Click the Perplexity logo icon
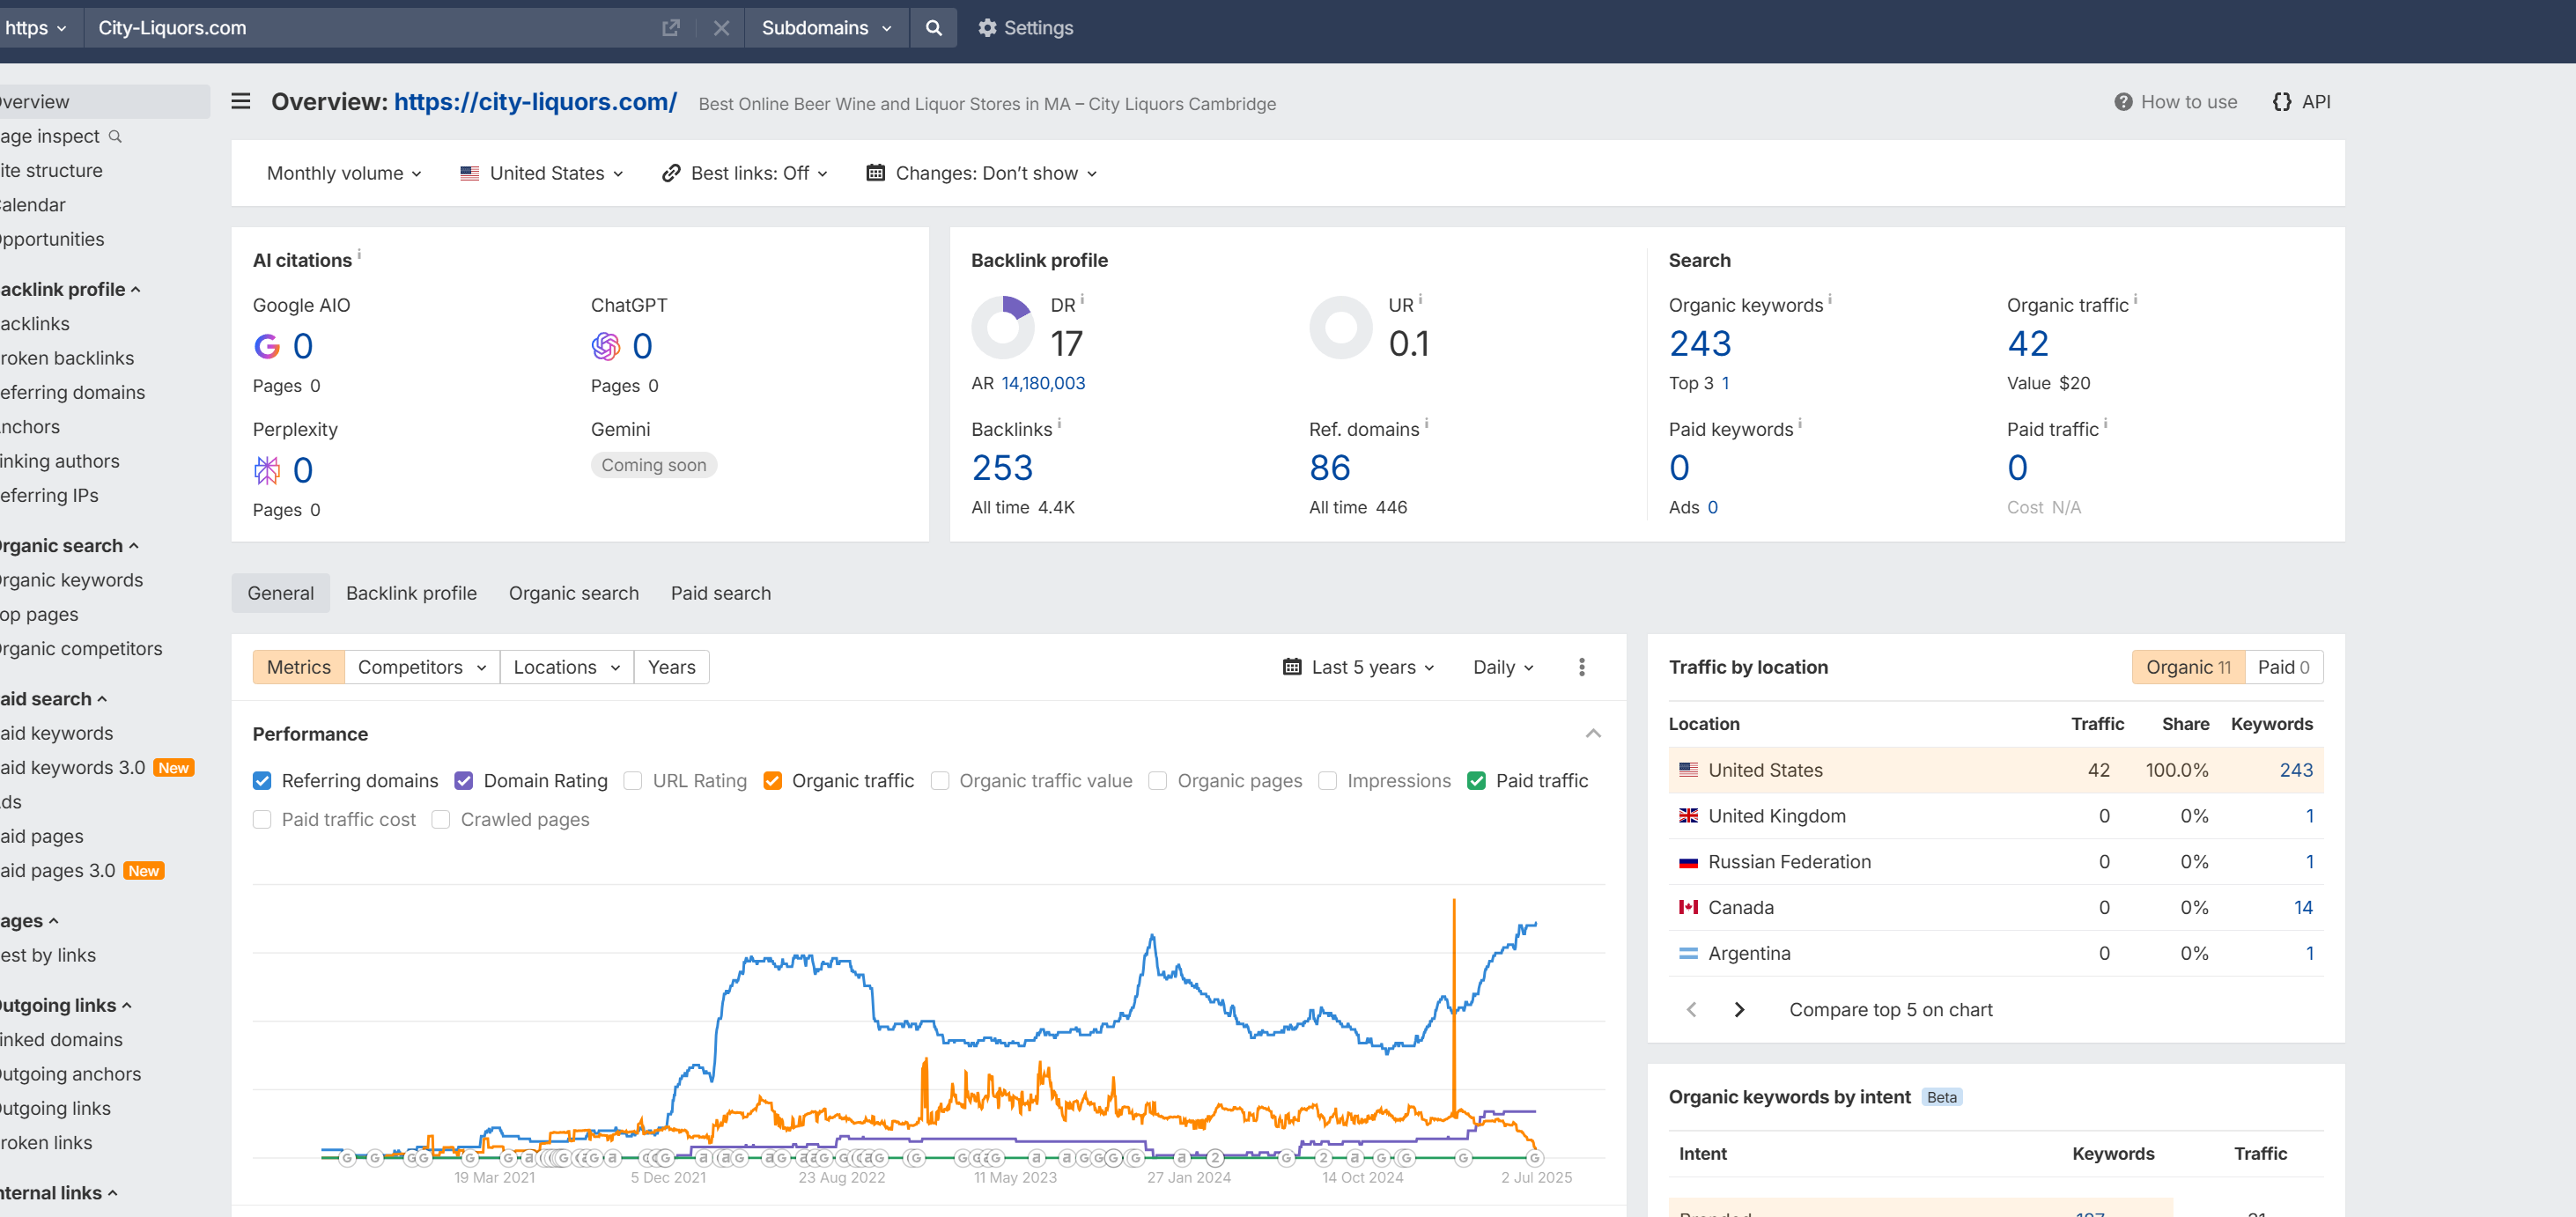This screenshot has height=1217, width=2576. 267,470
